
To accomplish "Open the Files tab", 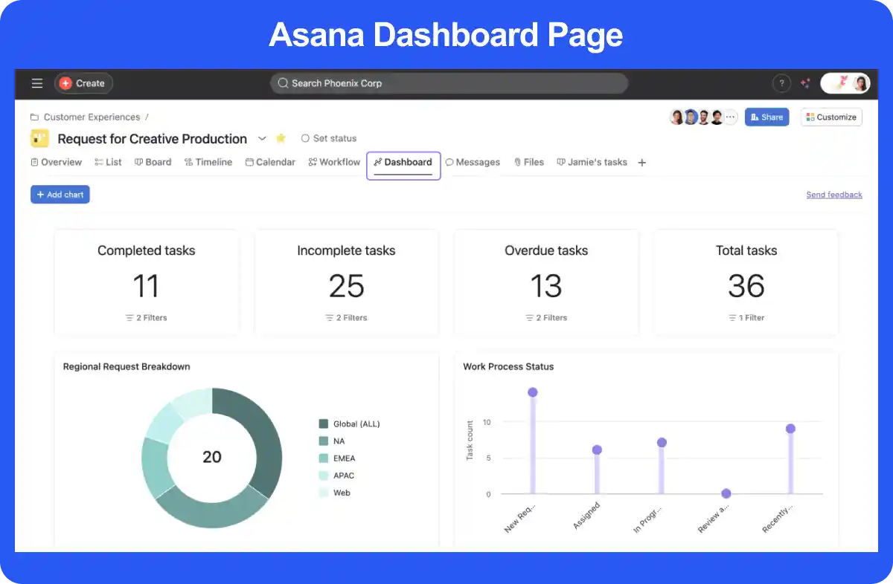I will pos(528,162).
